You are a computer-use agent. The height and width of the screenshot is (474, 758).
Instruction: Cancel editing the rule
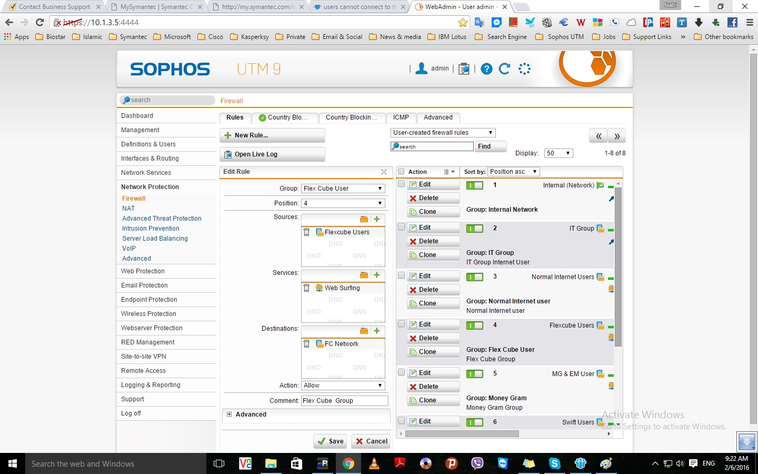371,441
